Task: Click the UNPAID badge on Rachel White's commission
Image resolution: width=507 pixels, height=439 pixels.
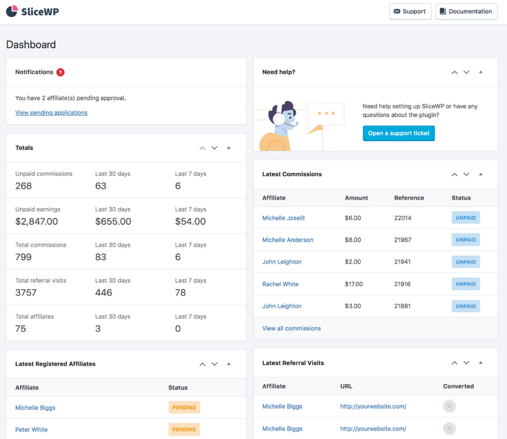Action: tap(465, 284)
